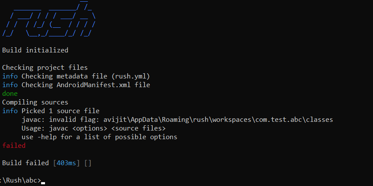The image size is (373, 186).
Task: Click the "use -help" hint line
Action: pyautogui.click(x=99, y=137)
